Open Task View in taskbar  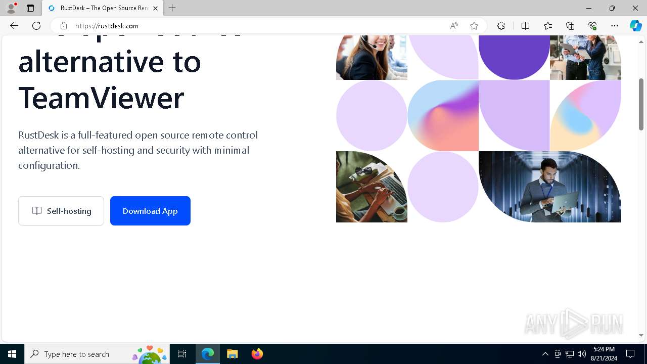point(182,354)
